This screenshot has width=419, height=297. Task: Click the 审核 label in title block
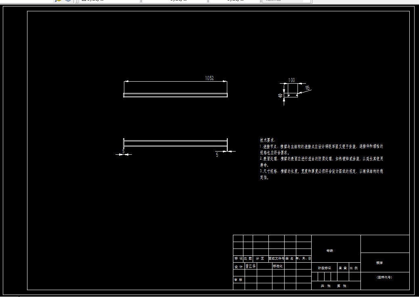(238, 280)
